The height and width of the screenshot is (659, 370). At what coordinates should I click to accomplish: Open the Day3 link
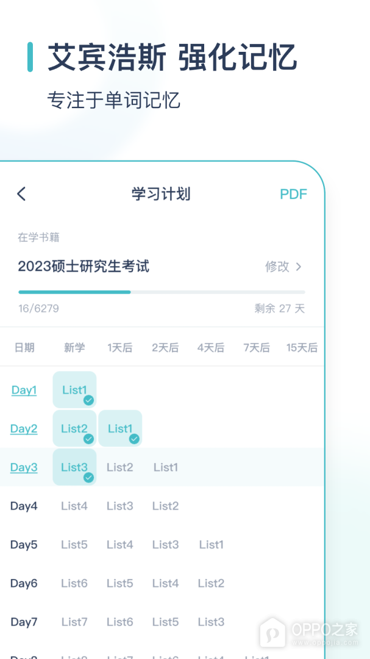click(24, 467)
